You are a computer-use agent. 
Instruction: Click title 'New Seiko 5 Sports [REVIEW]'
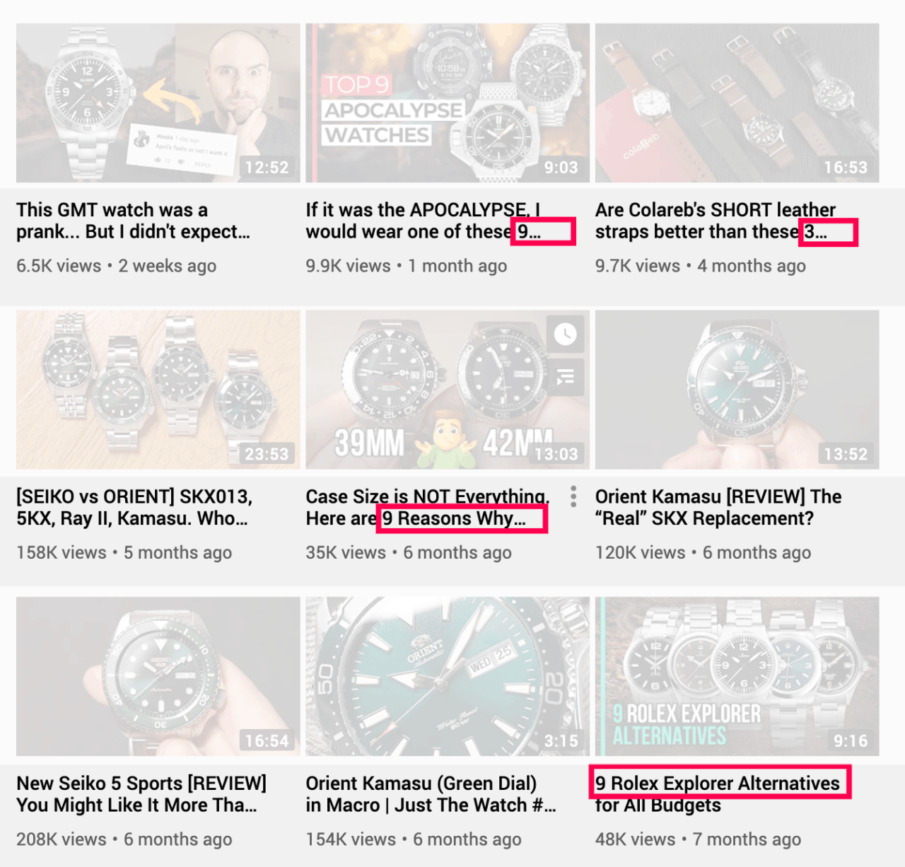pos(141,794)
